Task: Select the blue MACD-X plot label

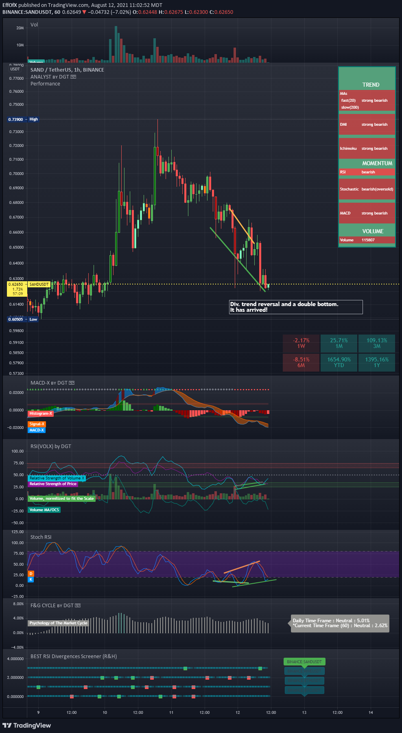Action: pyautogui.click(x=37, y=430)
